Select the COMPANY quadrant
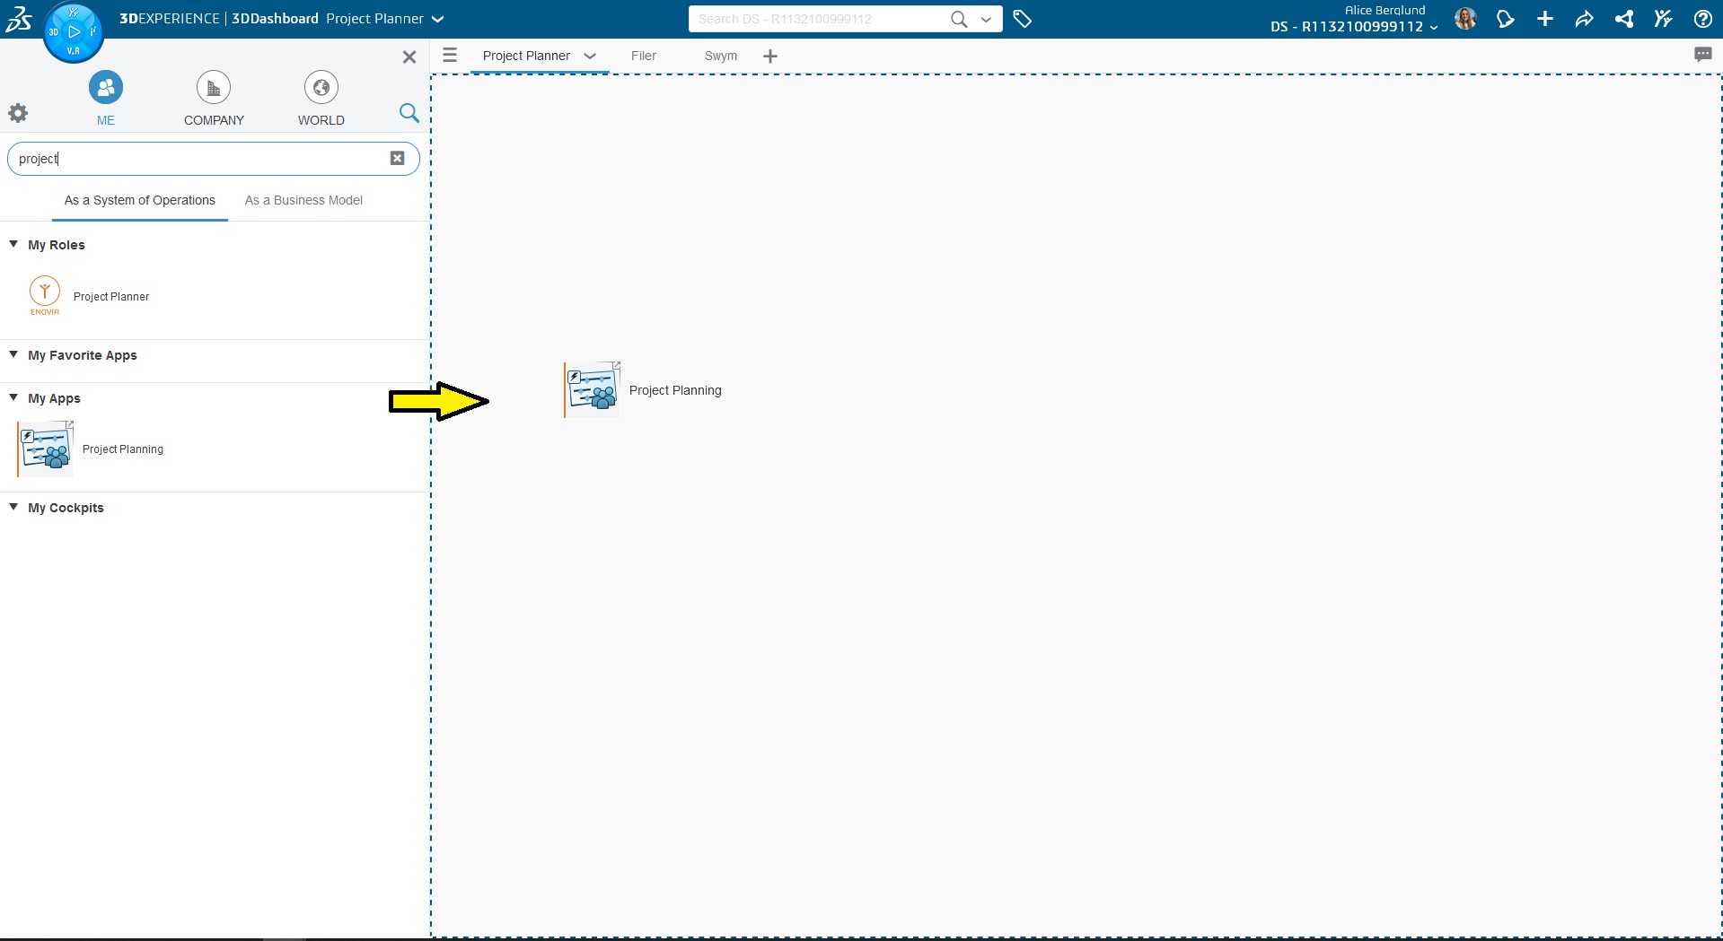1723x941 pixels. [x=214, y=88]
